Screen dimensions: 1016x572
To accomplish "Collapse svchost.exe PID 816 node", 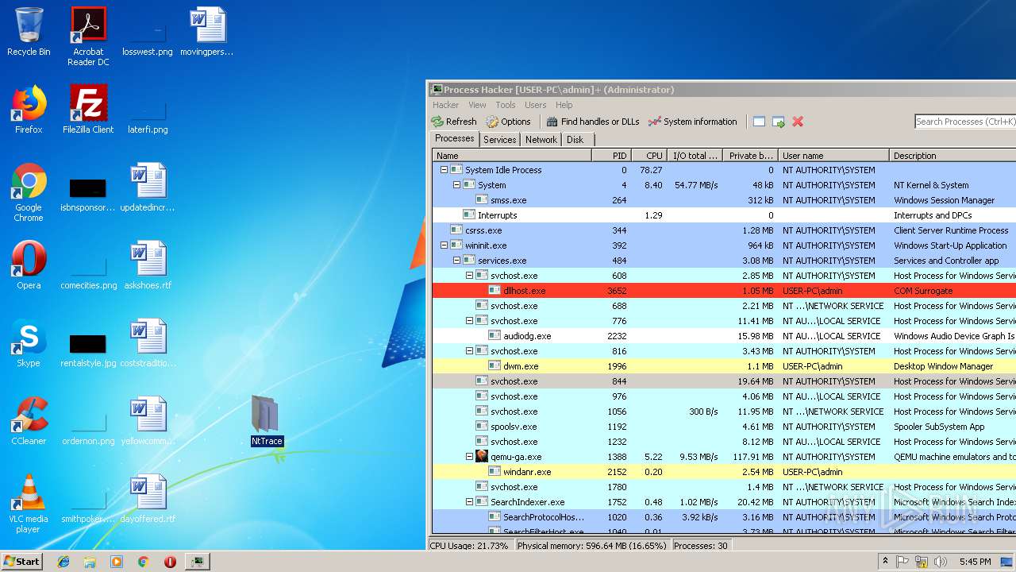I will [469, 351].
